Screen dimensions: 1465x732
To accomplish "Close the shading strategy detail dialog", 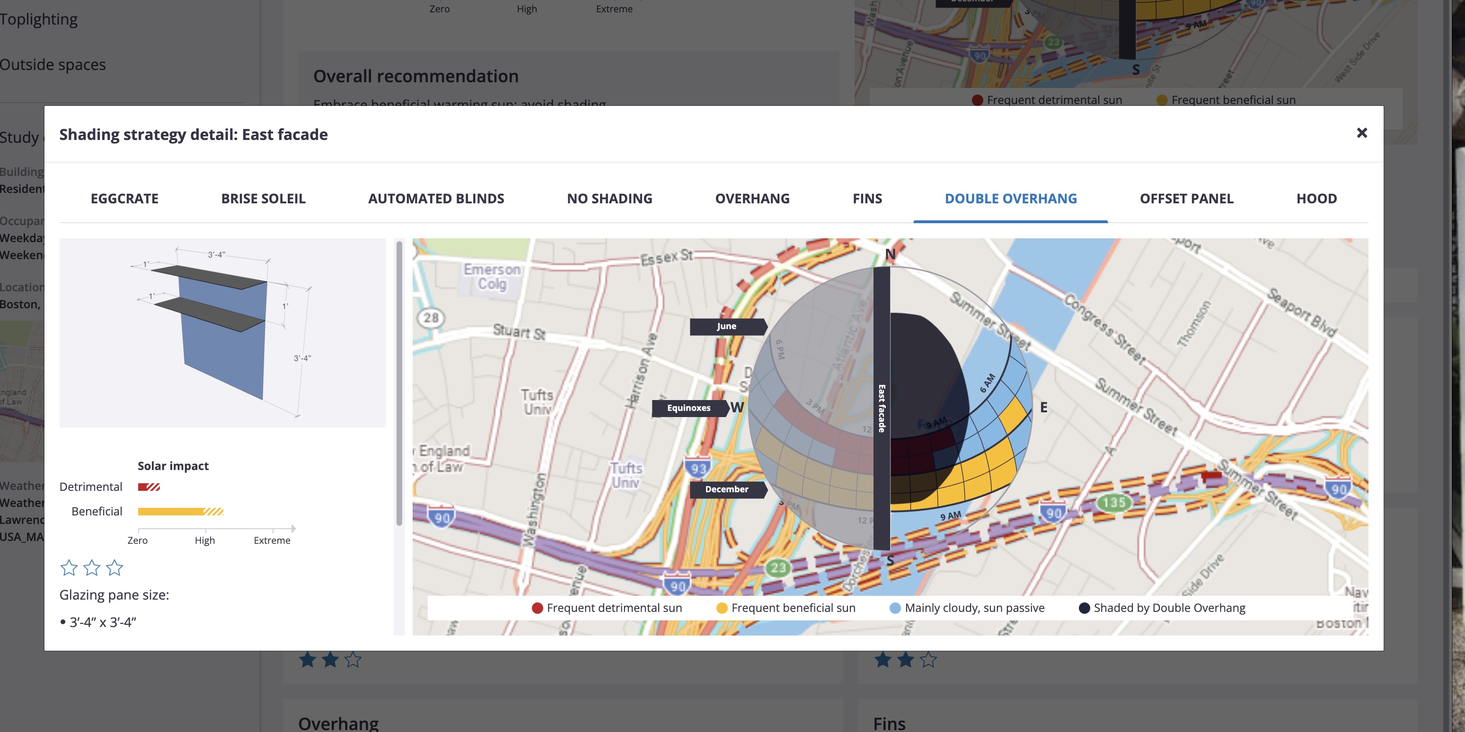I will (x=1361, y=133).
